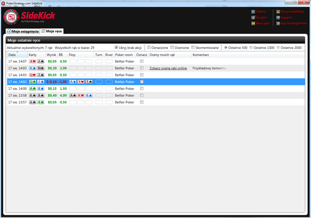Enable the Skomentowane filter checkbox
Screen dimensions: 311x218
coord(193,47)
